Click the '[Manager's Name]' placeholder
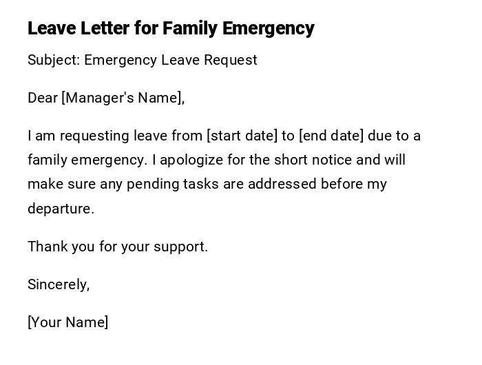The width and height of the screenshot is (482, 365). point(123,98)
